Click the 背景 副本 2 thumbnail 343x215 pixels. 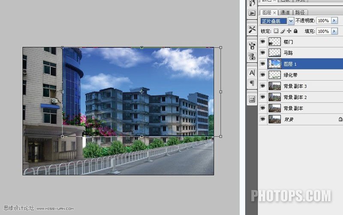pos(274,97)
